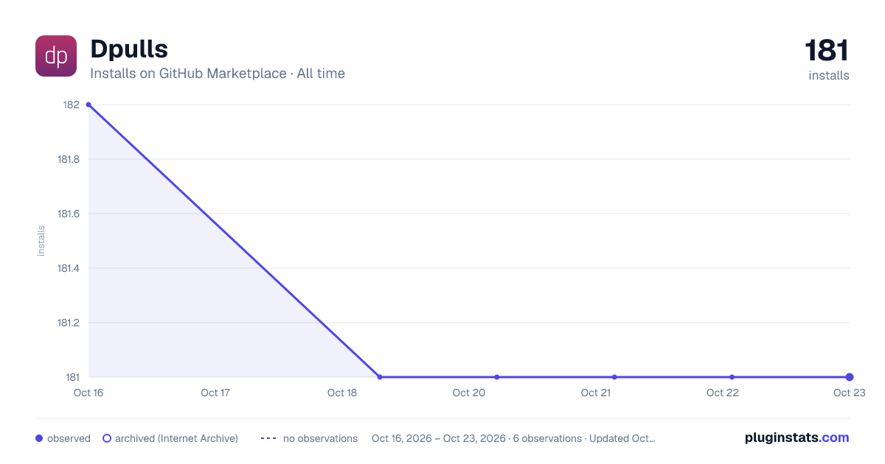This screenshot has width=885, height=464.
Task: Click the 'Oct 16, 2026 – Oct 23, 2026' date range text
Action: (439, 438)
